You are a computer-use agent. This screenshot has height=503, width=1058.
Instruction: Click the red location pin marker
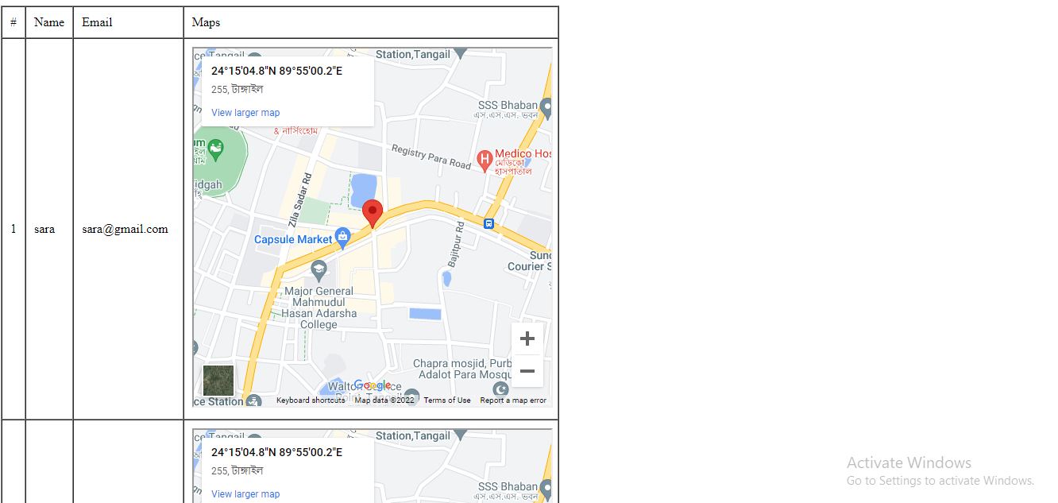[x=373, y=214]
